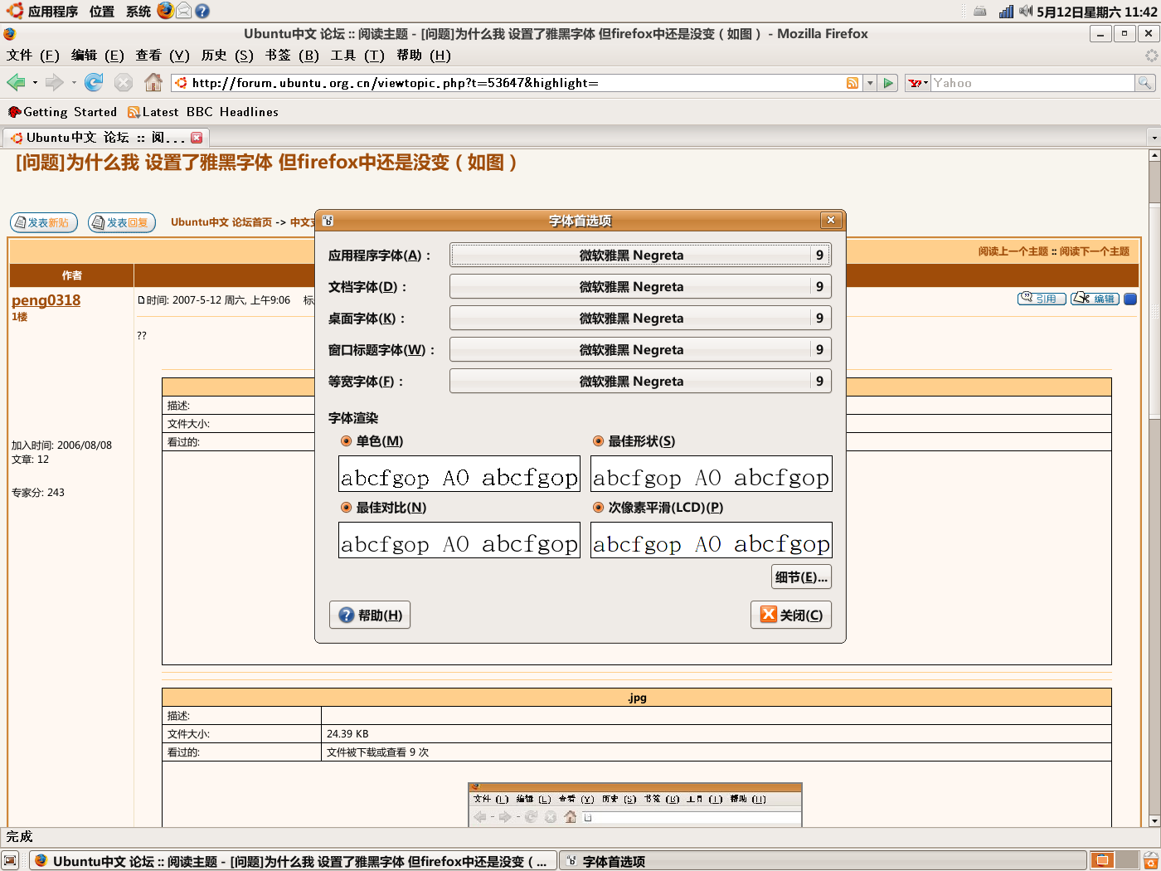Click the show desktop icon in bottom panel
Viewport: 1161px width, 871px height.
pyautogui.click(x=10, y=860)
